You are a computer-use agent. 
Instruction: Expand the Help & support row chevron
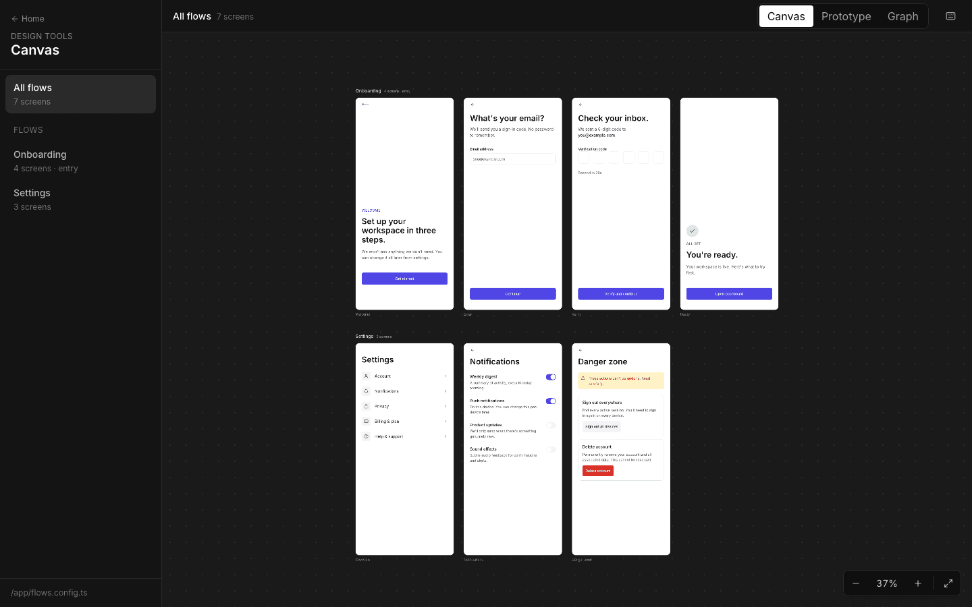[x=446, y=436]
